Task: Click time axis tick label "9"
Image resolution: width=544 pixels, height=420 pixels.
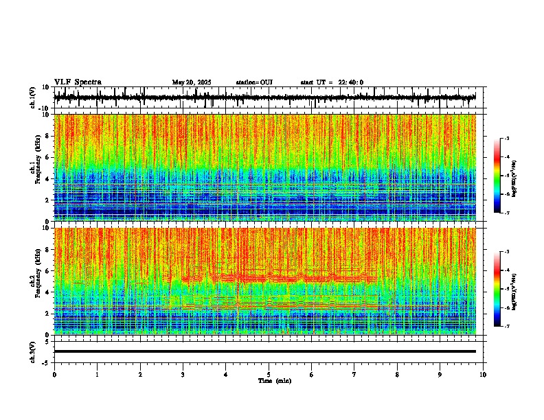Action: [440, 375]
